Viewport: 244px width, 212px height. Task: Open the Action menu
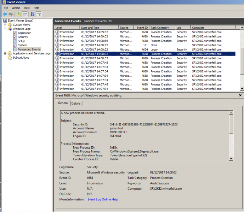pos(16,8)
